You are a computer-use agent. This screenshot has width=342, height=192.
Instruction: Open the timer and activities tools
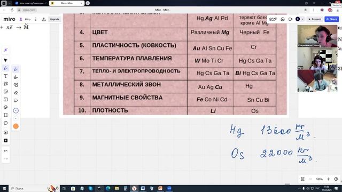[x=273, y=19]
